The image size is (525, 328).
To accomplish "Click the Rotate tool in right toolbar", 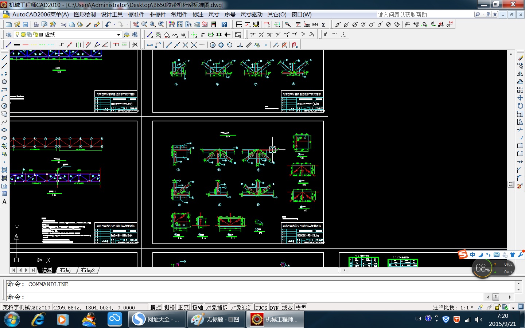I will pyautogui.click(x=520, y=106).
